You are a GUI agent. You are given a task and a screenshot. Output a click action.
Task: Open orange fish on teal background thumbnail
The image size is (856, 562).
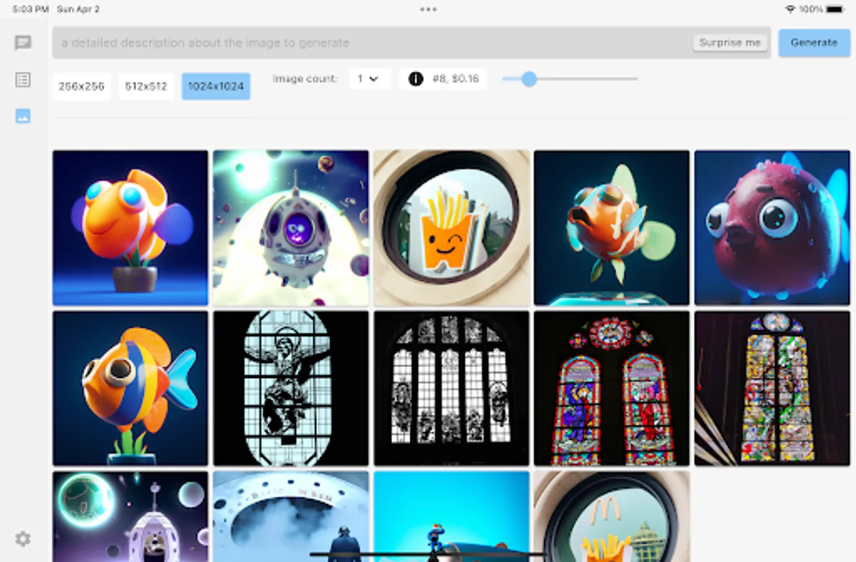612,228
